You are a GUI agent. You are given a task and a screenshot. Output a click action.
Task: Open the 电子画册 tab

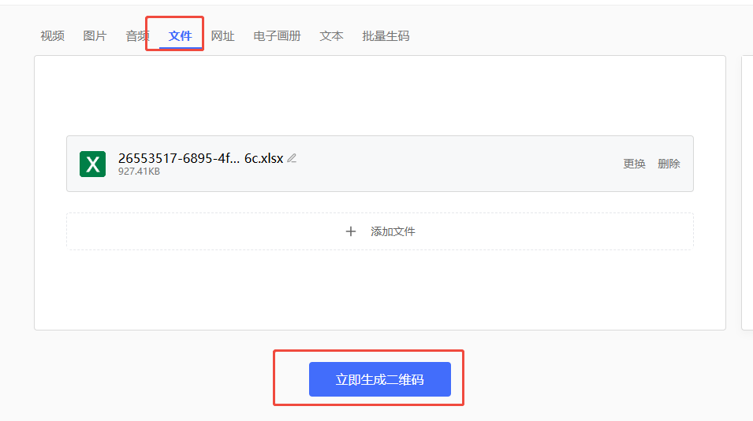click(277, 36)
